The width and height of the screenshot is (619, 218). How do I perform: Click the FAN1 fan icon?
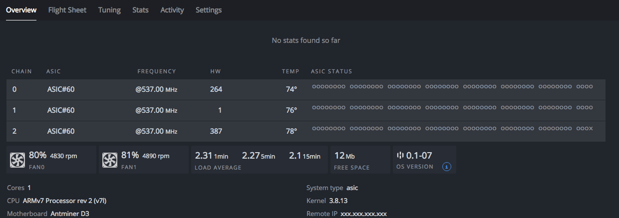point(110,160)
